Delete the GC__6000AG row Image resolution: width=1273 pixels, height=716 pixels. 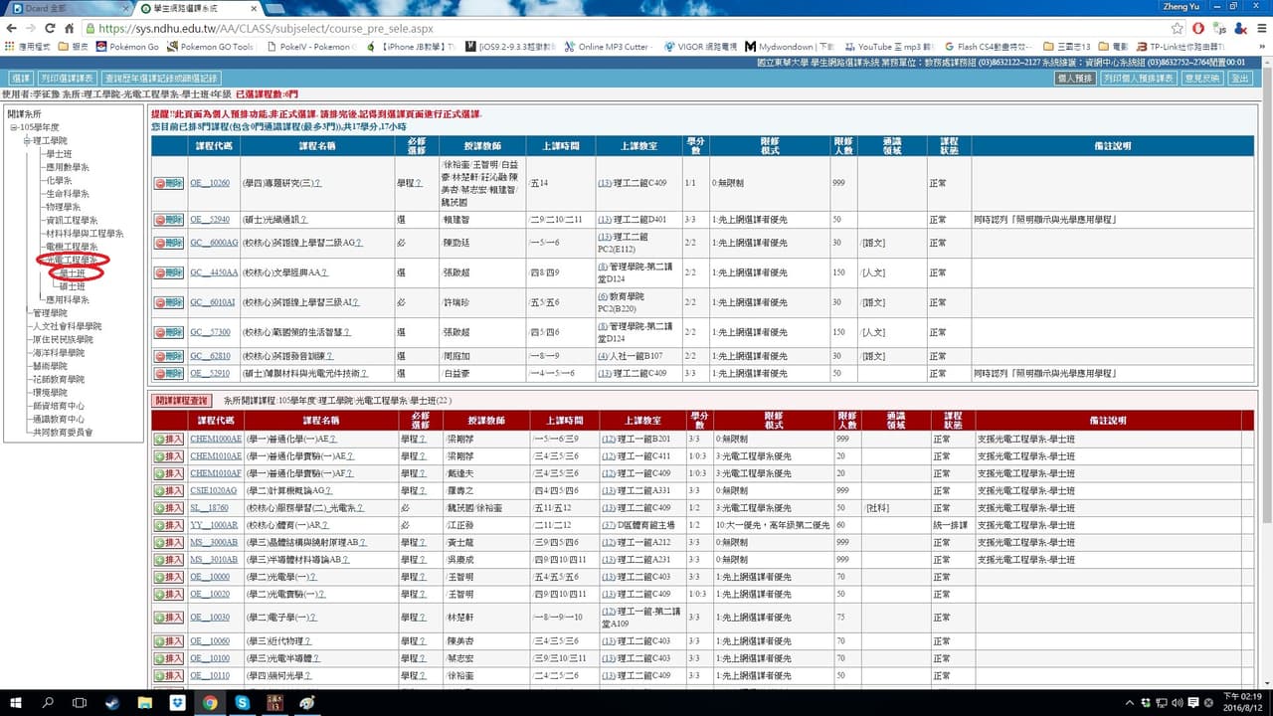pos(168,243)
